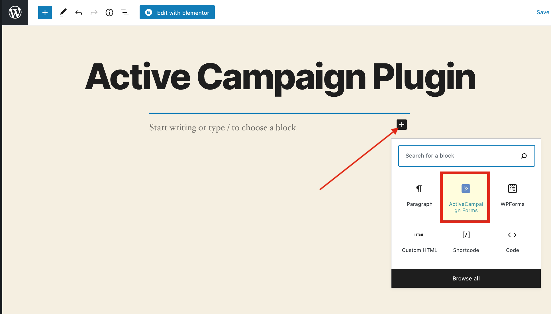Click the Shortcode block icon
This screenshot has height=314, width=551.
(466, 235)
